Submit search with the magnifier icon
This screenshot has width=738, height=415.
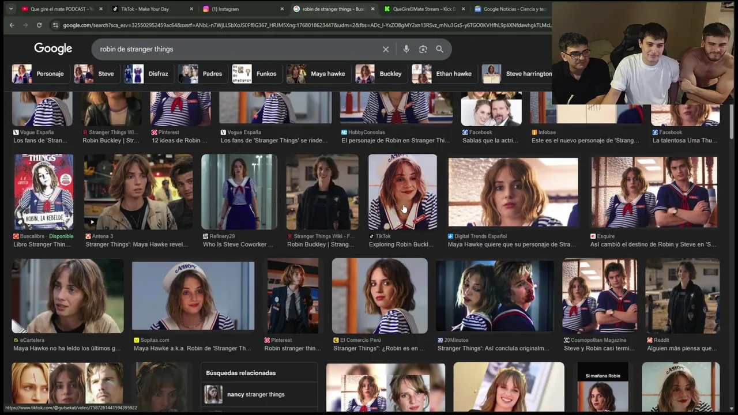coord(439,49)
